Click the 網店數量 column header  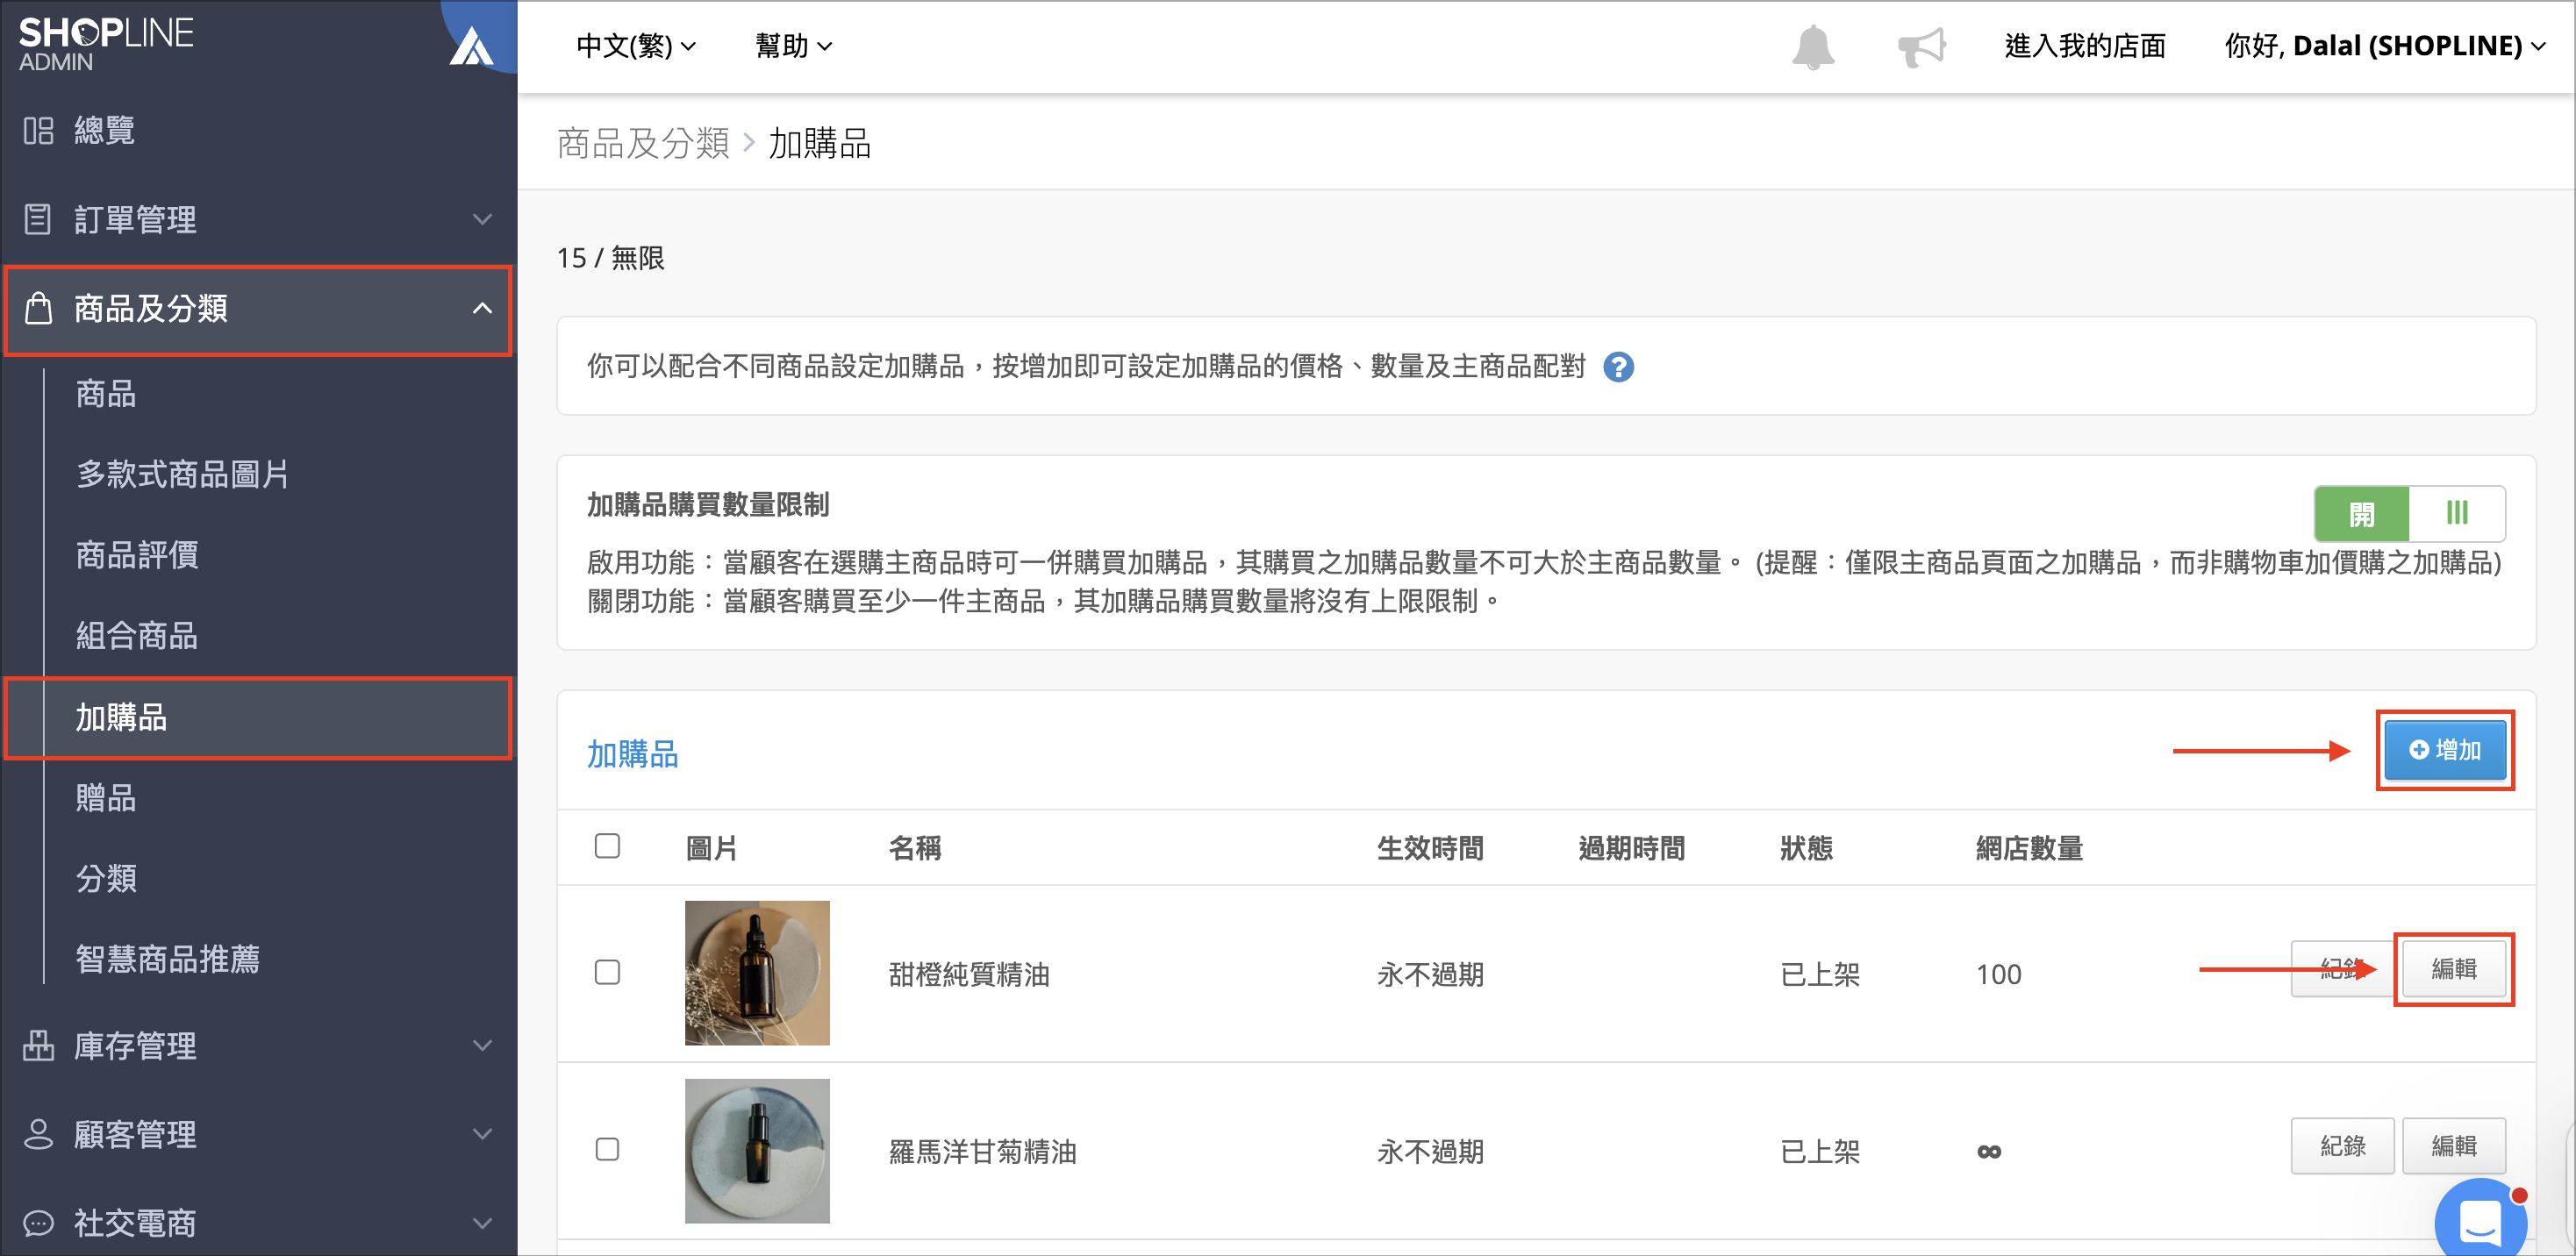point(2029,848)
